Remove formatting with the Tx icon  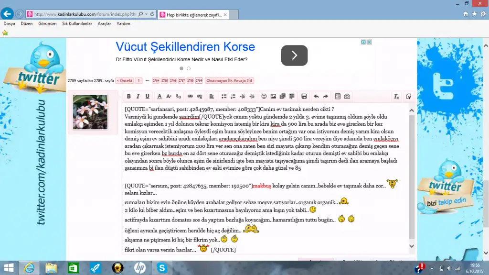click(396, 97)
